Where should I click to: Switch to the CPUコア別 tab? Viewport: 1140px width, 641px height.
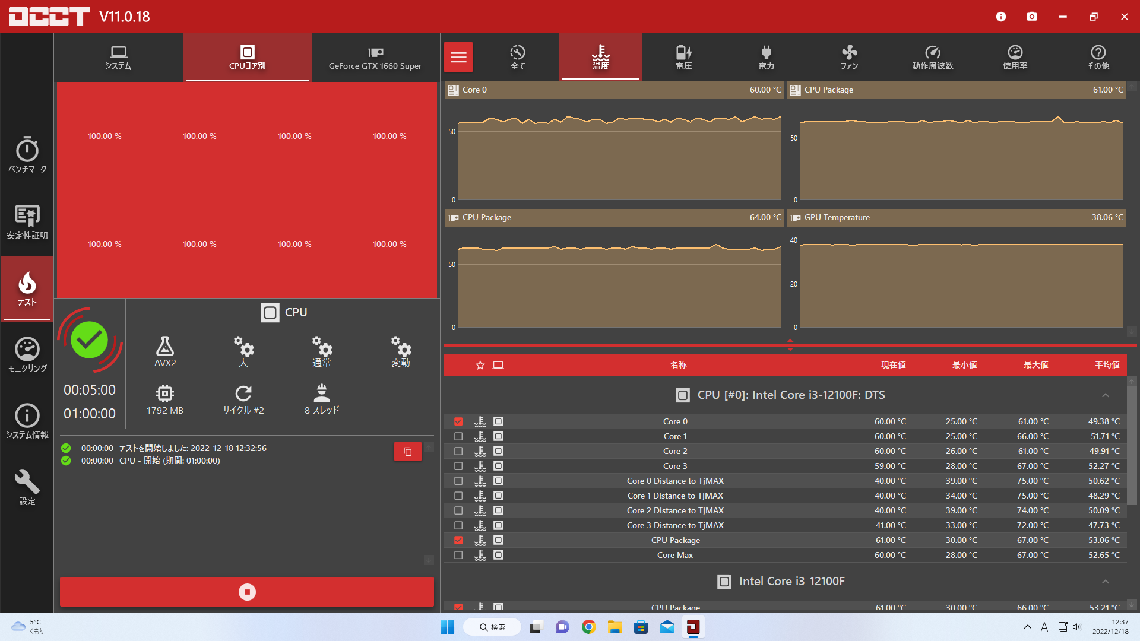(248, 57)
